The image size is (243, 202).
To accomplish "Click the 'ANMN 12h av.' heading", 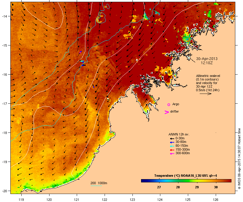I will pyautogui.click(x=179, y=134).
